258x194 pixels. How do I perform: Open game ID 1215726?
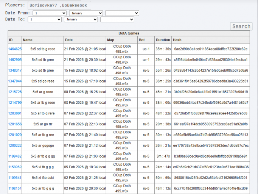click(15, 92)
